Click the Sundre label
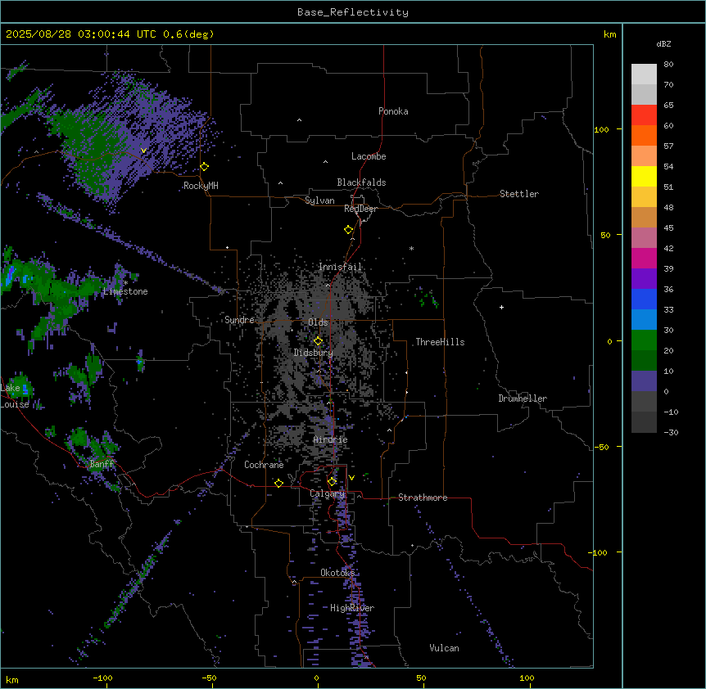Viewport: 706px width, 689px height. [x=239, y=320]
